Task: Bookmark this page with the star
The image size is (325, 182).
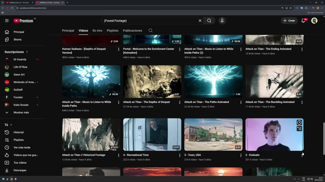Action: [x=291, y=8]
